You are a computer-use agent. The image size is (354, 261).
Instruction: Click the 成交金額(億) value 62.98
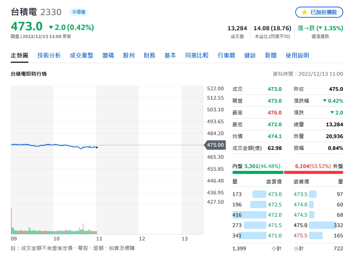coord(275,148)
